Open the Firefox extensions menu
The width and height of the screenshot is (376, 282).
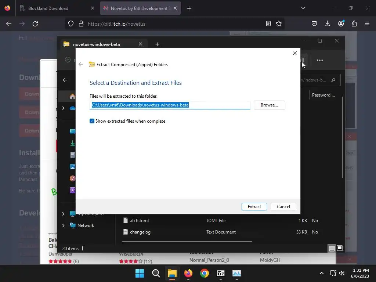tap(354, 23)
